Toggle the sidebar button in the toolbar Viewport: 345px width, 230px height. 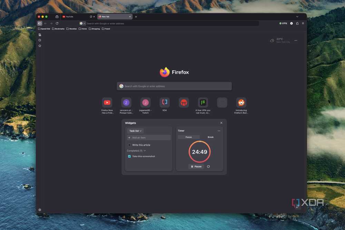[40, 23]
